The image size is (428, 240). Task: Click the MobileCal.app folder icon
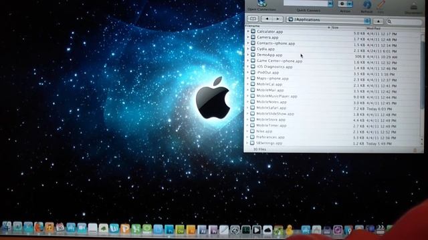253,84
